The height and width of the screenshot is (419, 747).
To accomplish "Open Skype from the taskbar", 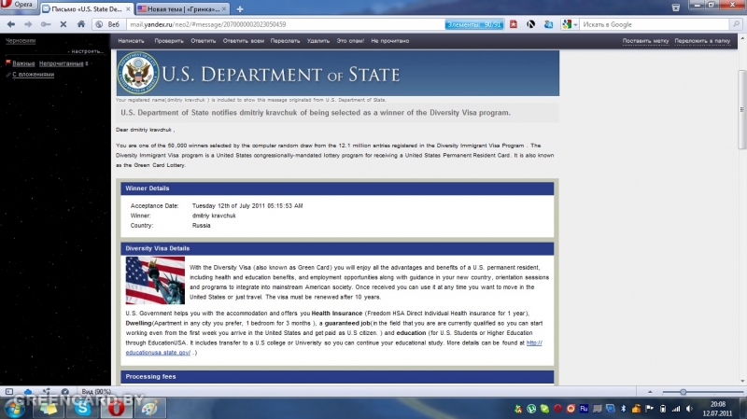I will [82, 408].
